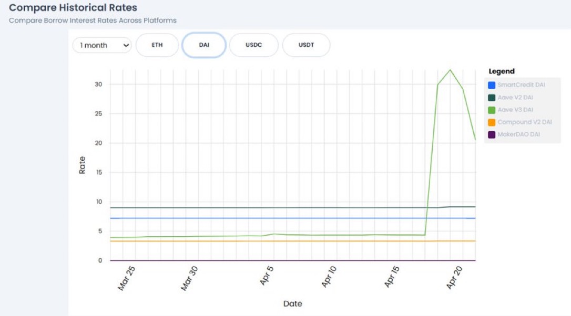Toggle the SmartCredit DAI blue legend swatch

[492, 85]
